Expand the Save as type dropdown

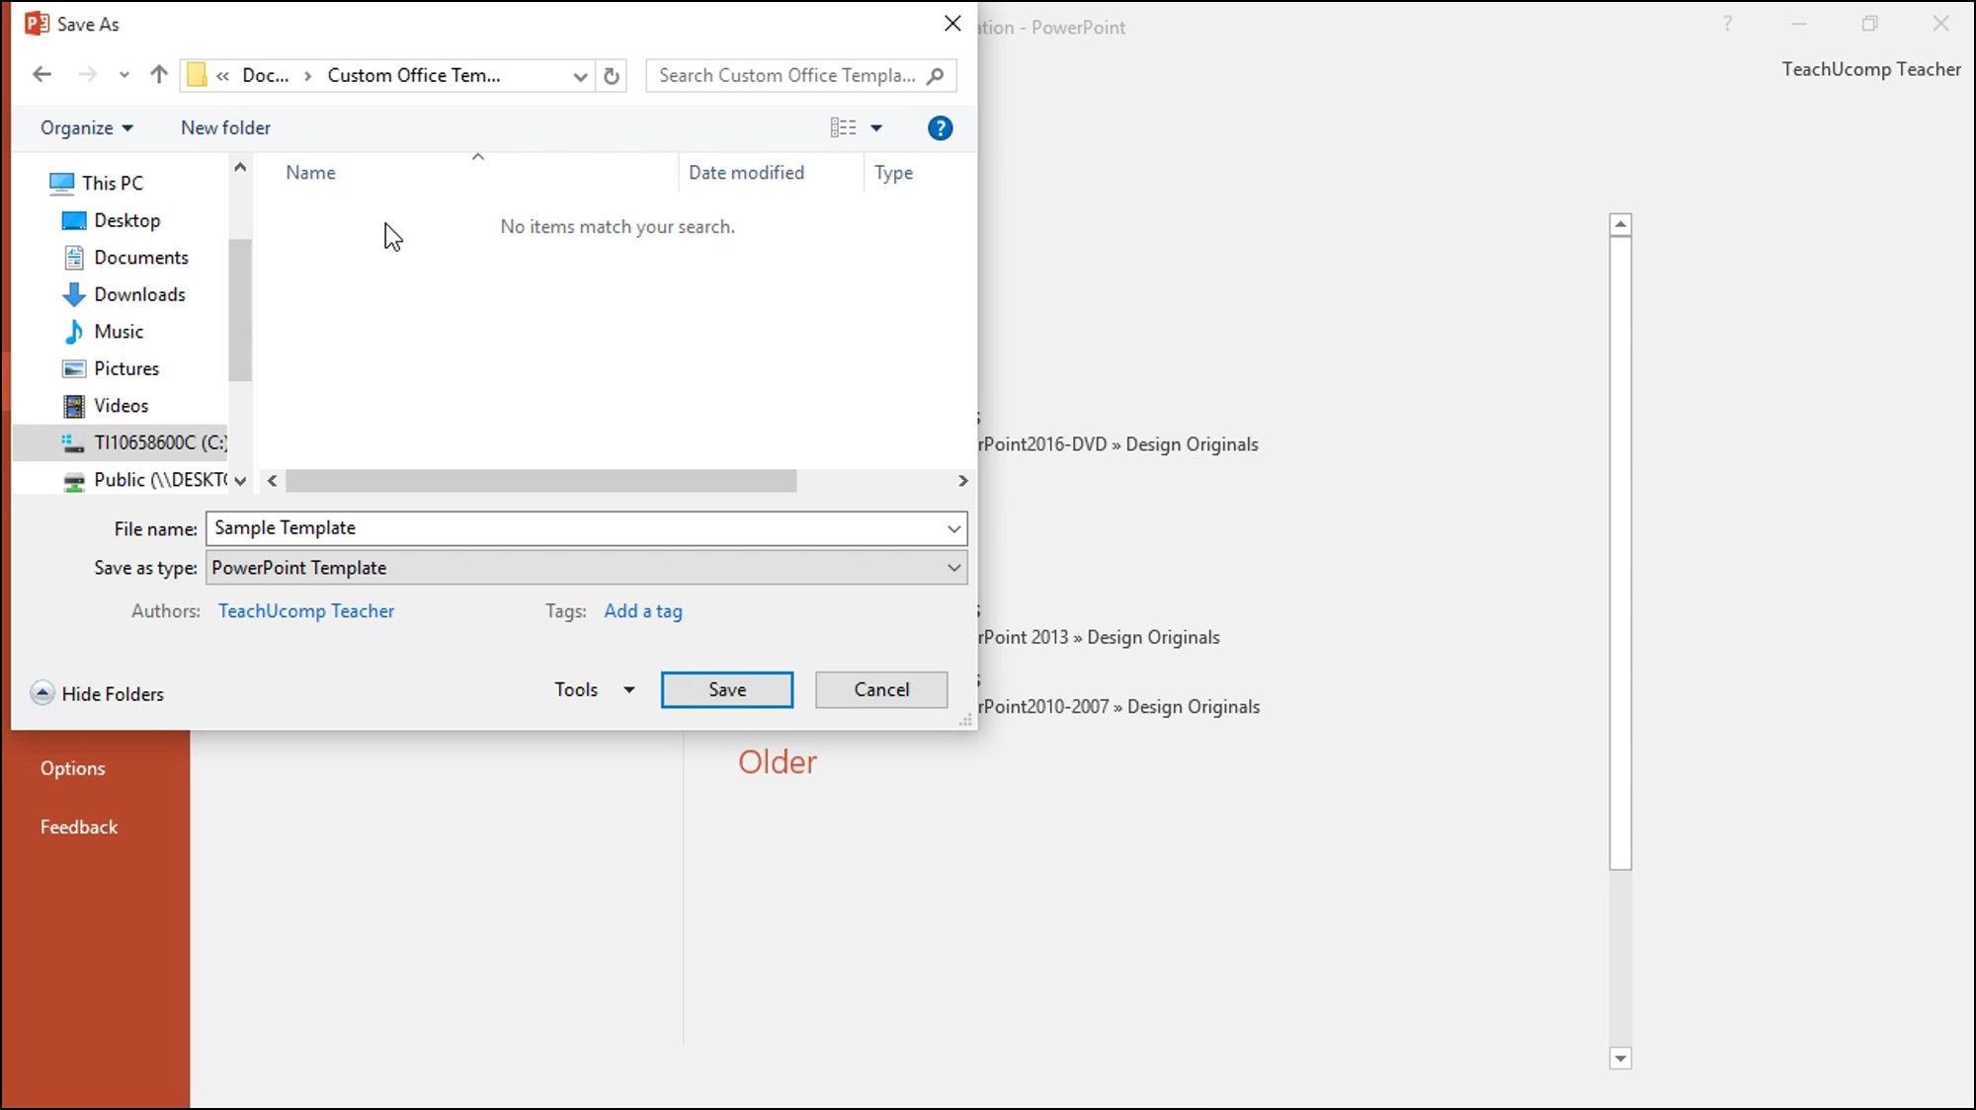tap(952, 567)
